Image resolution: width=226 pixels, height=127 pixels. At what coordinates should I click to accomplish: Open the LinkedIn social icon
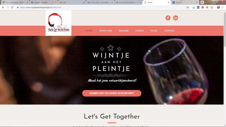coord(175,18)
